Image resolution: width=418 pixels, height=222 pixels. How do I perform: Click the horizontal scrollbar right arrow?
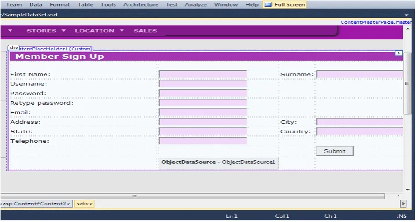pyautogui.click(x=398, y=196)
